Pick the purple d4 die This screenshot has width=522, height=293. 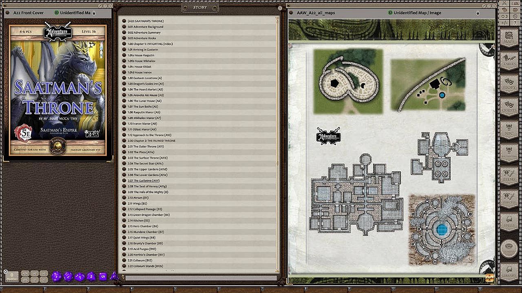coord(114,276)
